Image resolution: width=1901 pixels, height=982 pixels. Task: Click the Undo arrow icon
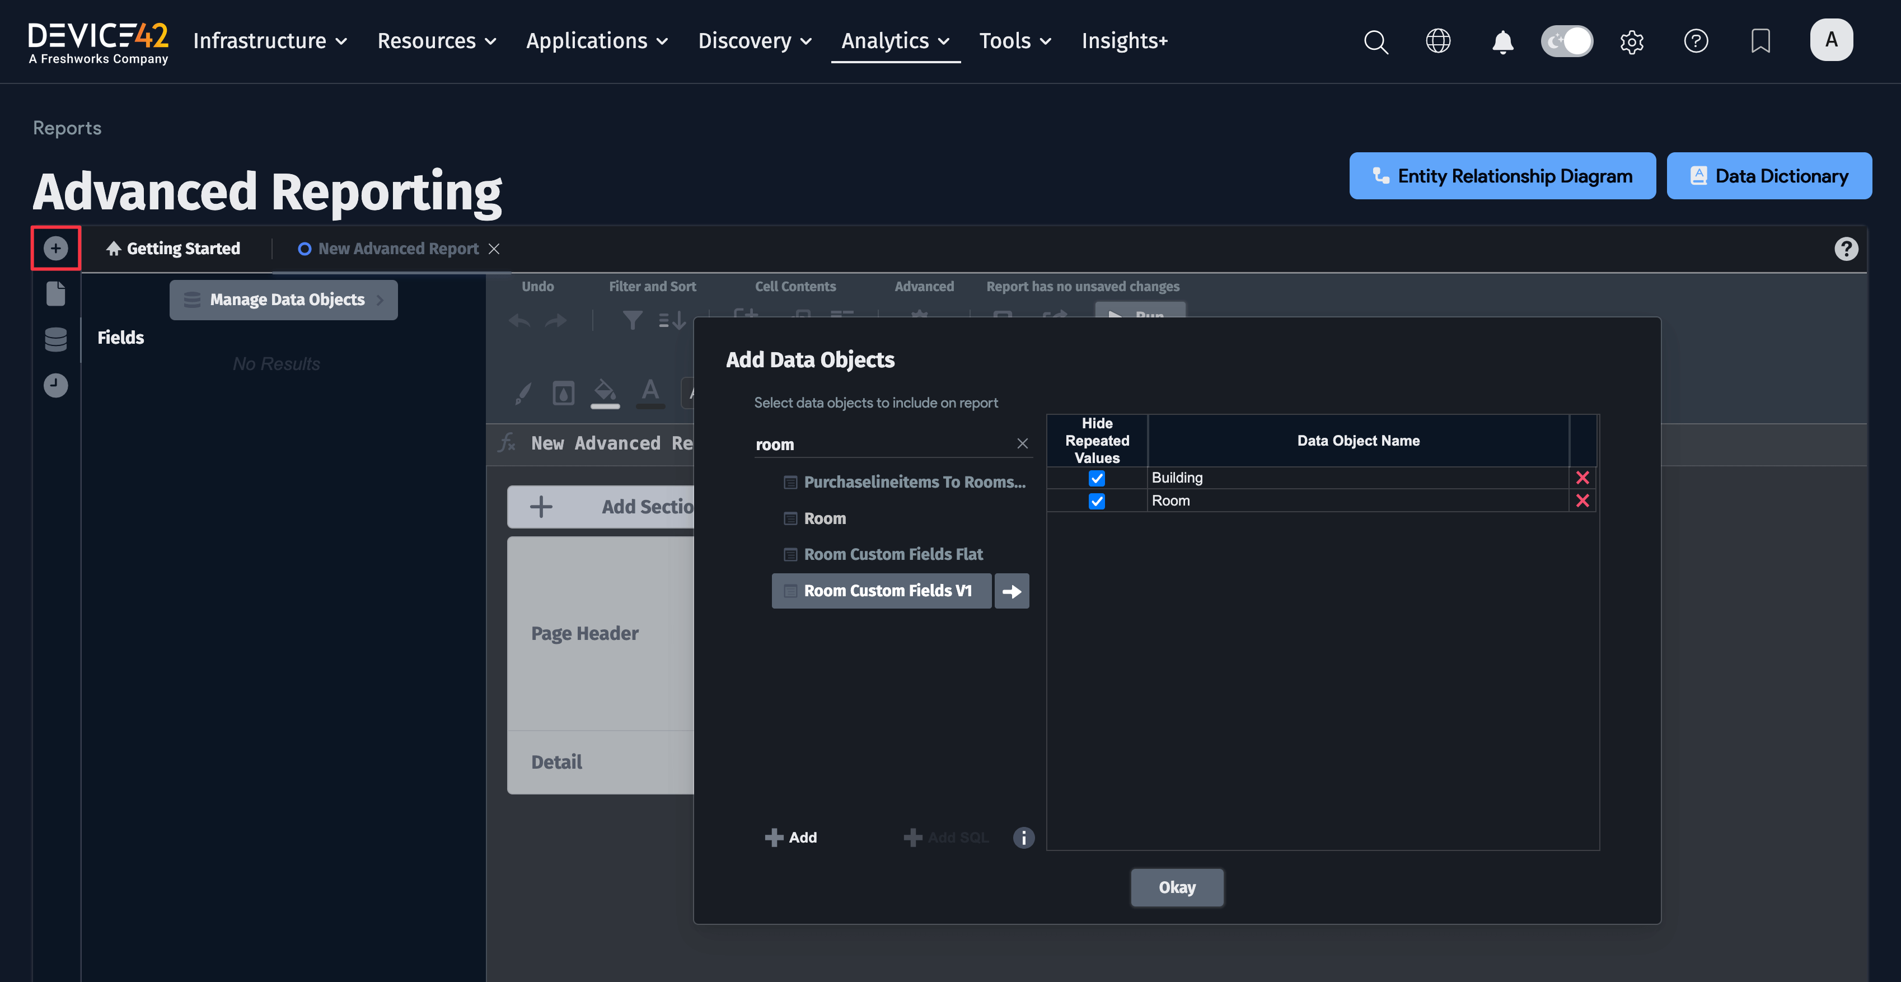(x=519, y=320)
